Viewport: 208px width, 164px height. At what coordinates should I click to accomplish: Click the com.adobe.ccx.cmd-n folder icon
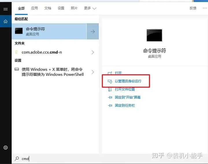[x=16, y=52]
